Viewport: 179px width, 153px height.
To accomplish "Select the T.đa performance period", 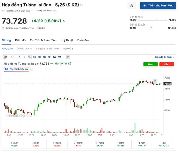I will [x=163, y=144].
